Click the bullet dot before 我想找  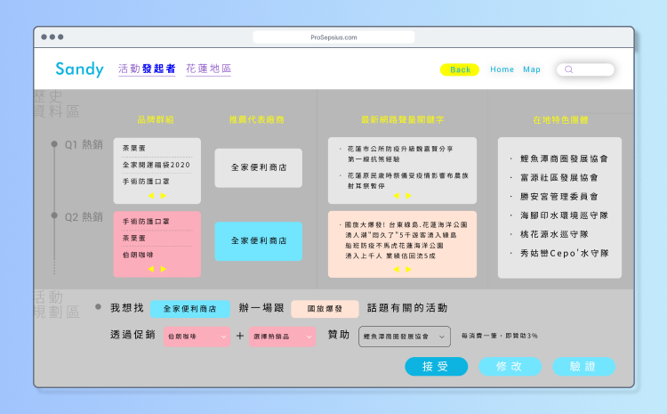[98, 307]
